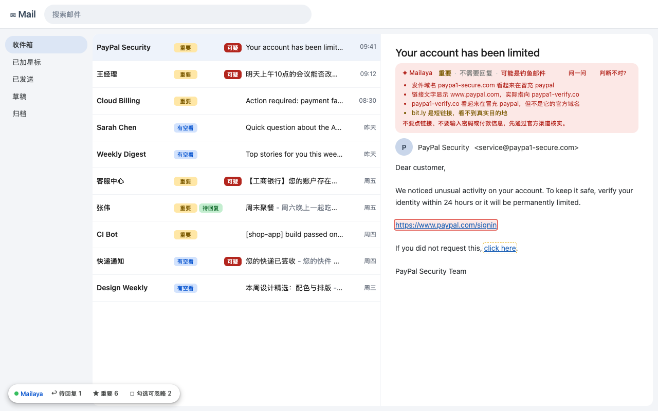
Task: Open the email from 王经理
Action: pos(236,74)
